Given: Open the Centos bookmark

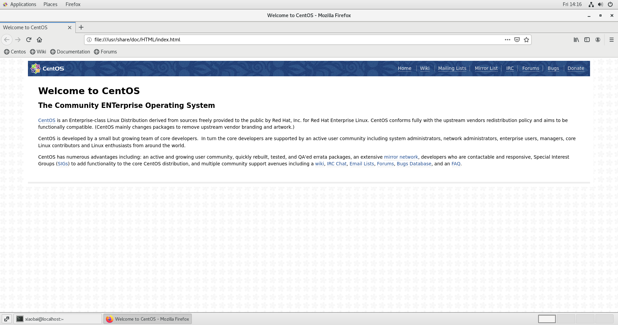Looking at the screenshot, I should click(x=15, y=52).
